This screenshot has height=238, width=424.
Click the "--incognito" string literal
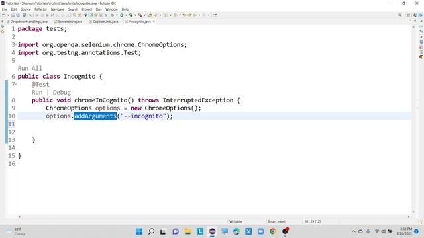tap(143, 116)
